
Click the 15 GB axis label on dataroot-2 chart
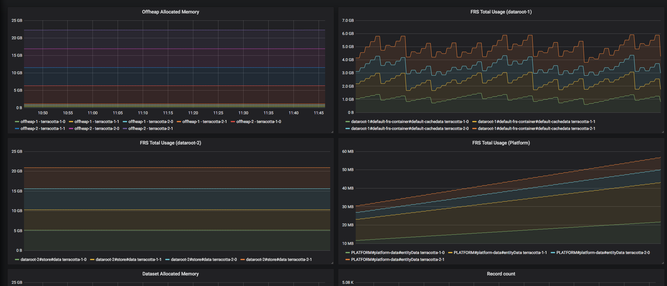coord(17,191)
